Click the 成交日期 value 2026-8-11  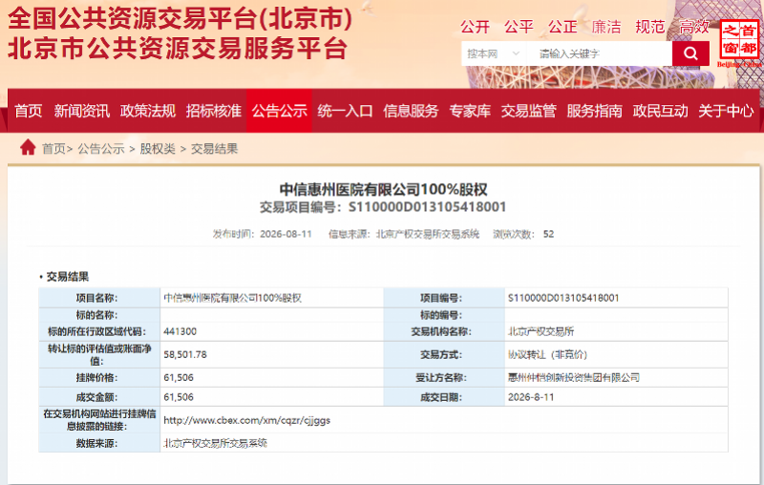coord(531,397)
